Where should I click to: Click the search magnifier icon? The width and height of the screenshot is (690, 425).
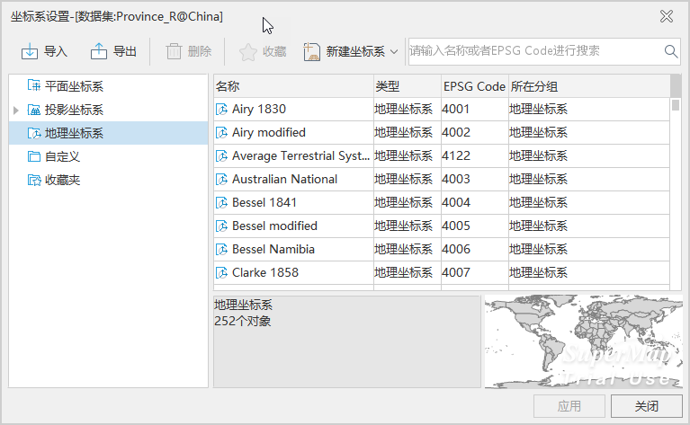tap(671, 51)
